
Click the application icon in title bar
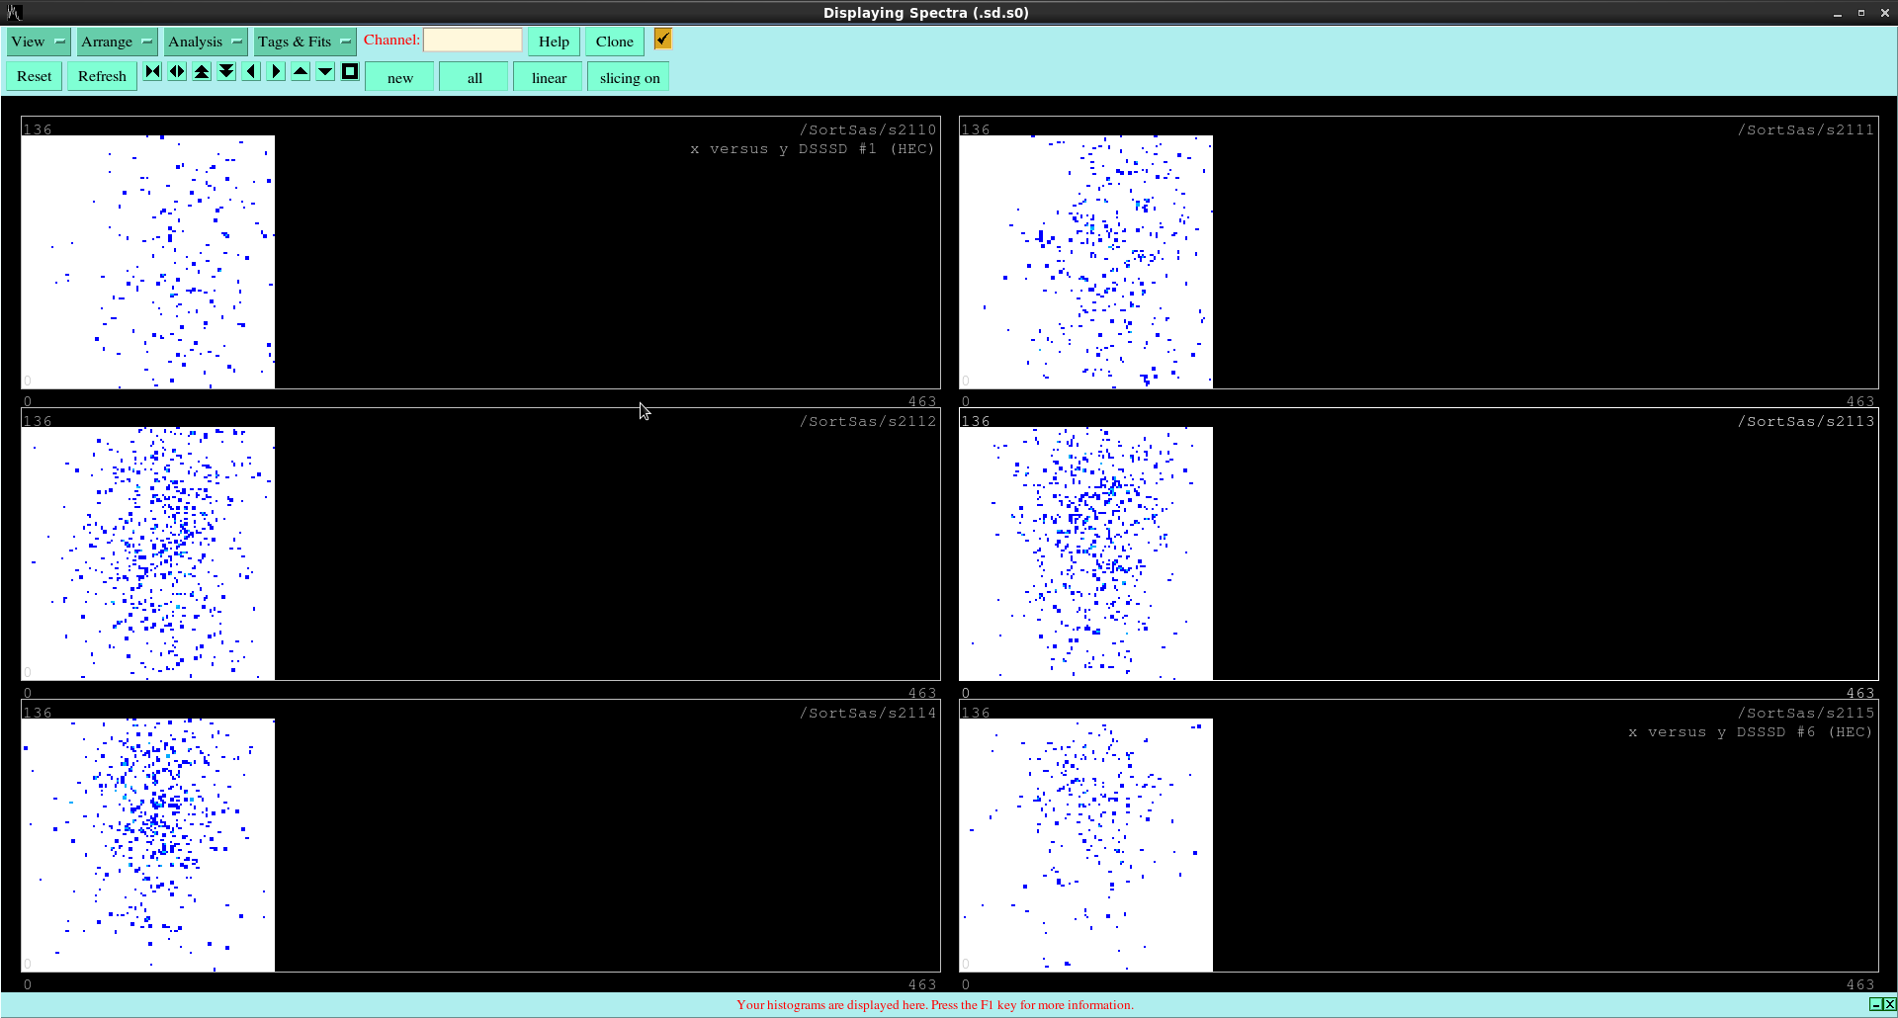coord(14,13)
